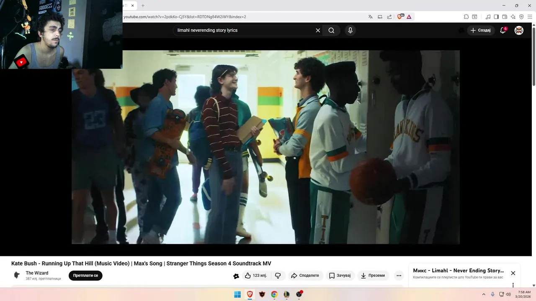Subscribe with the Претплати се button
The height and width of the screenshot is (301, 536).
point(85,275)
